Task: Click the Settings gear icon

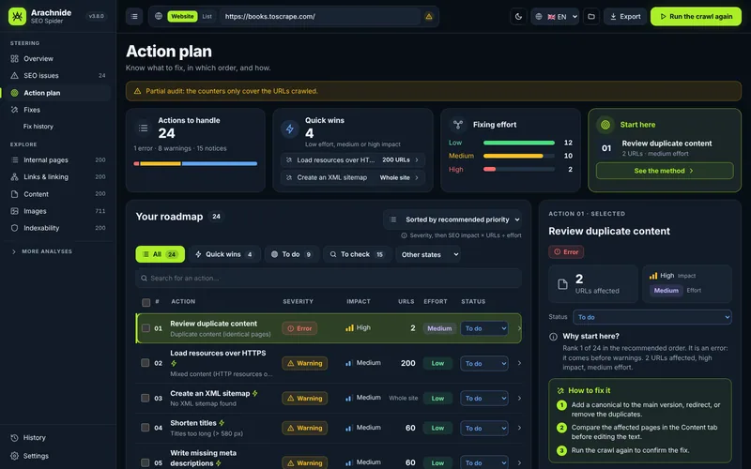Action: coord(14,456)
